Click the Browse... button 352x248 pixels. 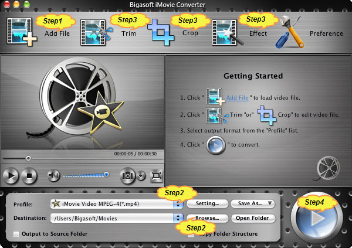207,218
